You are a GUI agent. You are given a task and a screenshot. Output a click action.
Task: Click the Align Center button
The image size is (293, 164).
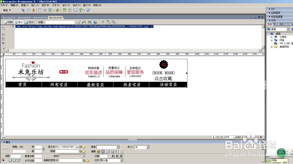click(x=117, y=156)
